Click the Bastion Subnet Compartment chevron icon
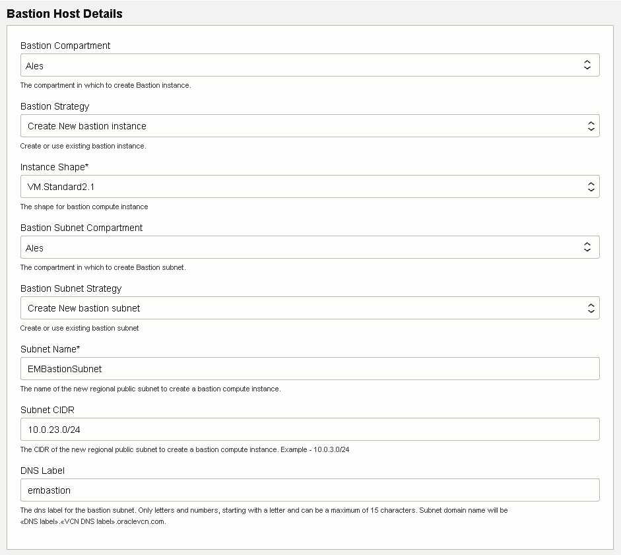The width and height of the screenshot is (621, 555). (587, 247)
